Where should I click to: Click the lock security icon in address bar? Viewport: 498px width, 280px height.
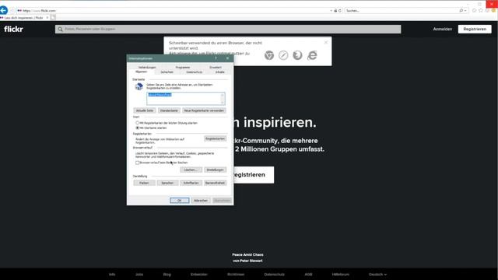pyautogui.click(x=335, y=10)
